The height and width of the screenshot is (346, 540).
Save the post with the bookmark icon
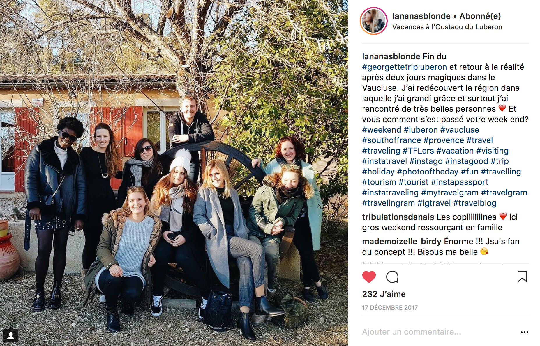pos(522,277)
